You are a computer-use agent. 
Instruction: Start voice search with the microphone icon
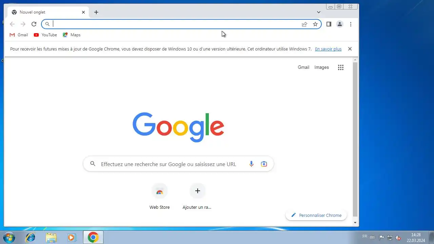[251, 164]
